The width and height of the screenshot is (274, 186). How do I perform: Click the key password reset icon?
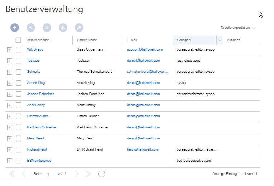79,28
